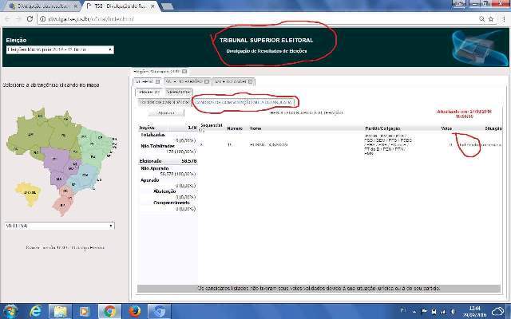Close the active TSE browser tab
The width and height of the screenshot is (511, 319).
pyautogui.click(x=153, y=6)
